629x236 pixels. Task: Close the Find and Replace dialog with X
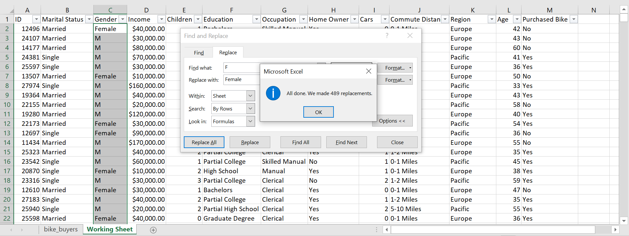point(410,36)
